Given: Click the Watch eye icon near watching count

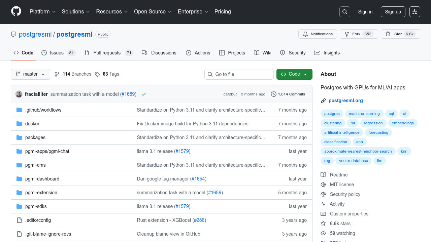Looking at the screenshot, I should [323, 233].
